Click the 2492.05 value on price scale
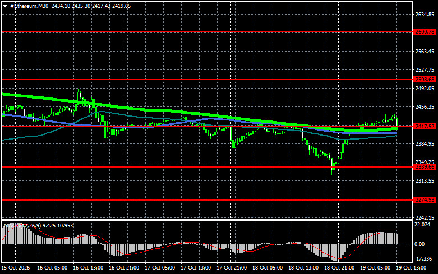Screen dimensions: 438x274 [425, 88]
